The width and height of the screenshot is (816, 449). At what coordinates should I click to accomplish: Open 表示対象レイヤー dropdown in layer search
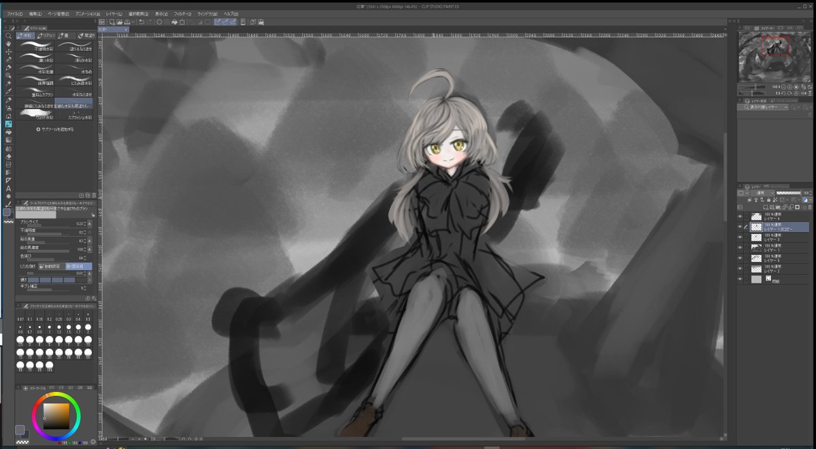(764, 107)
